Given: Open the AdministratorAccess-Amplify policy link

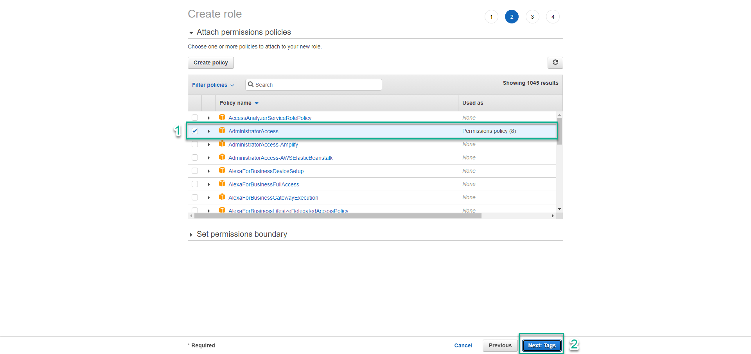Looking at the screenshot, I should [x=263, y=145].
